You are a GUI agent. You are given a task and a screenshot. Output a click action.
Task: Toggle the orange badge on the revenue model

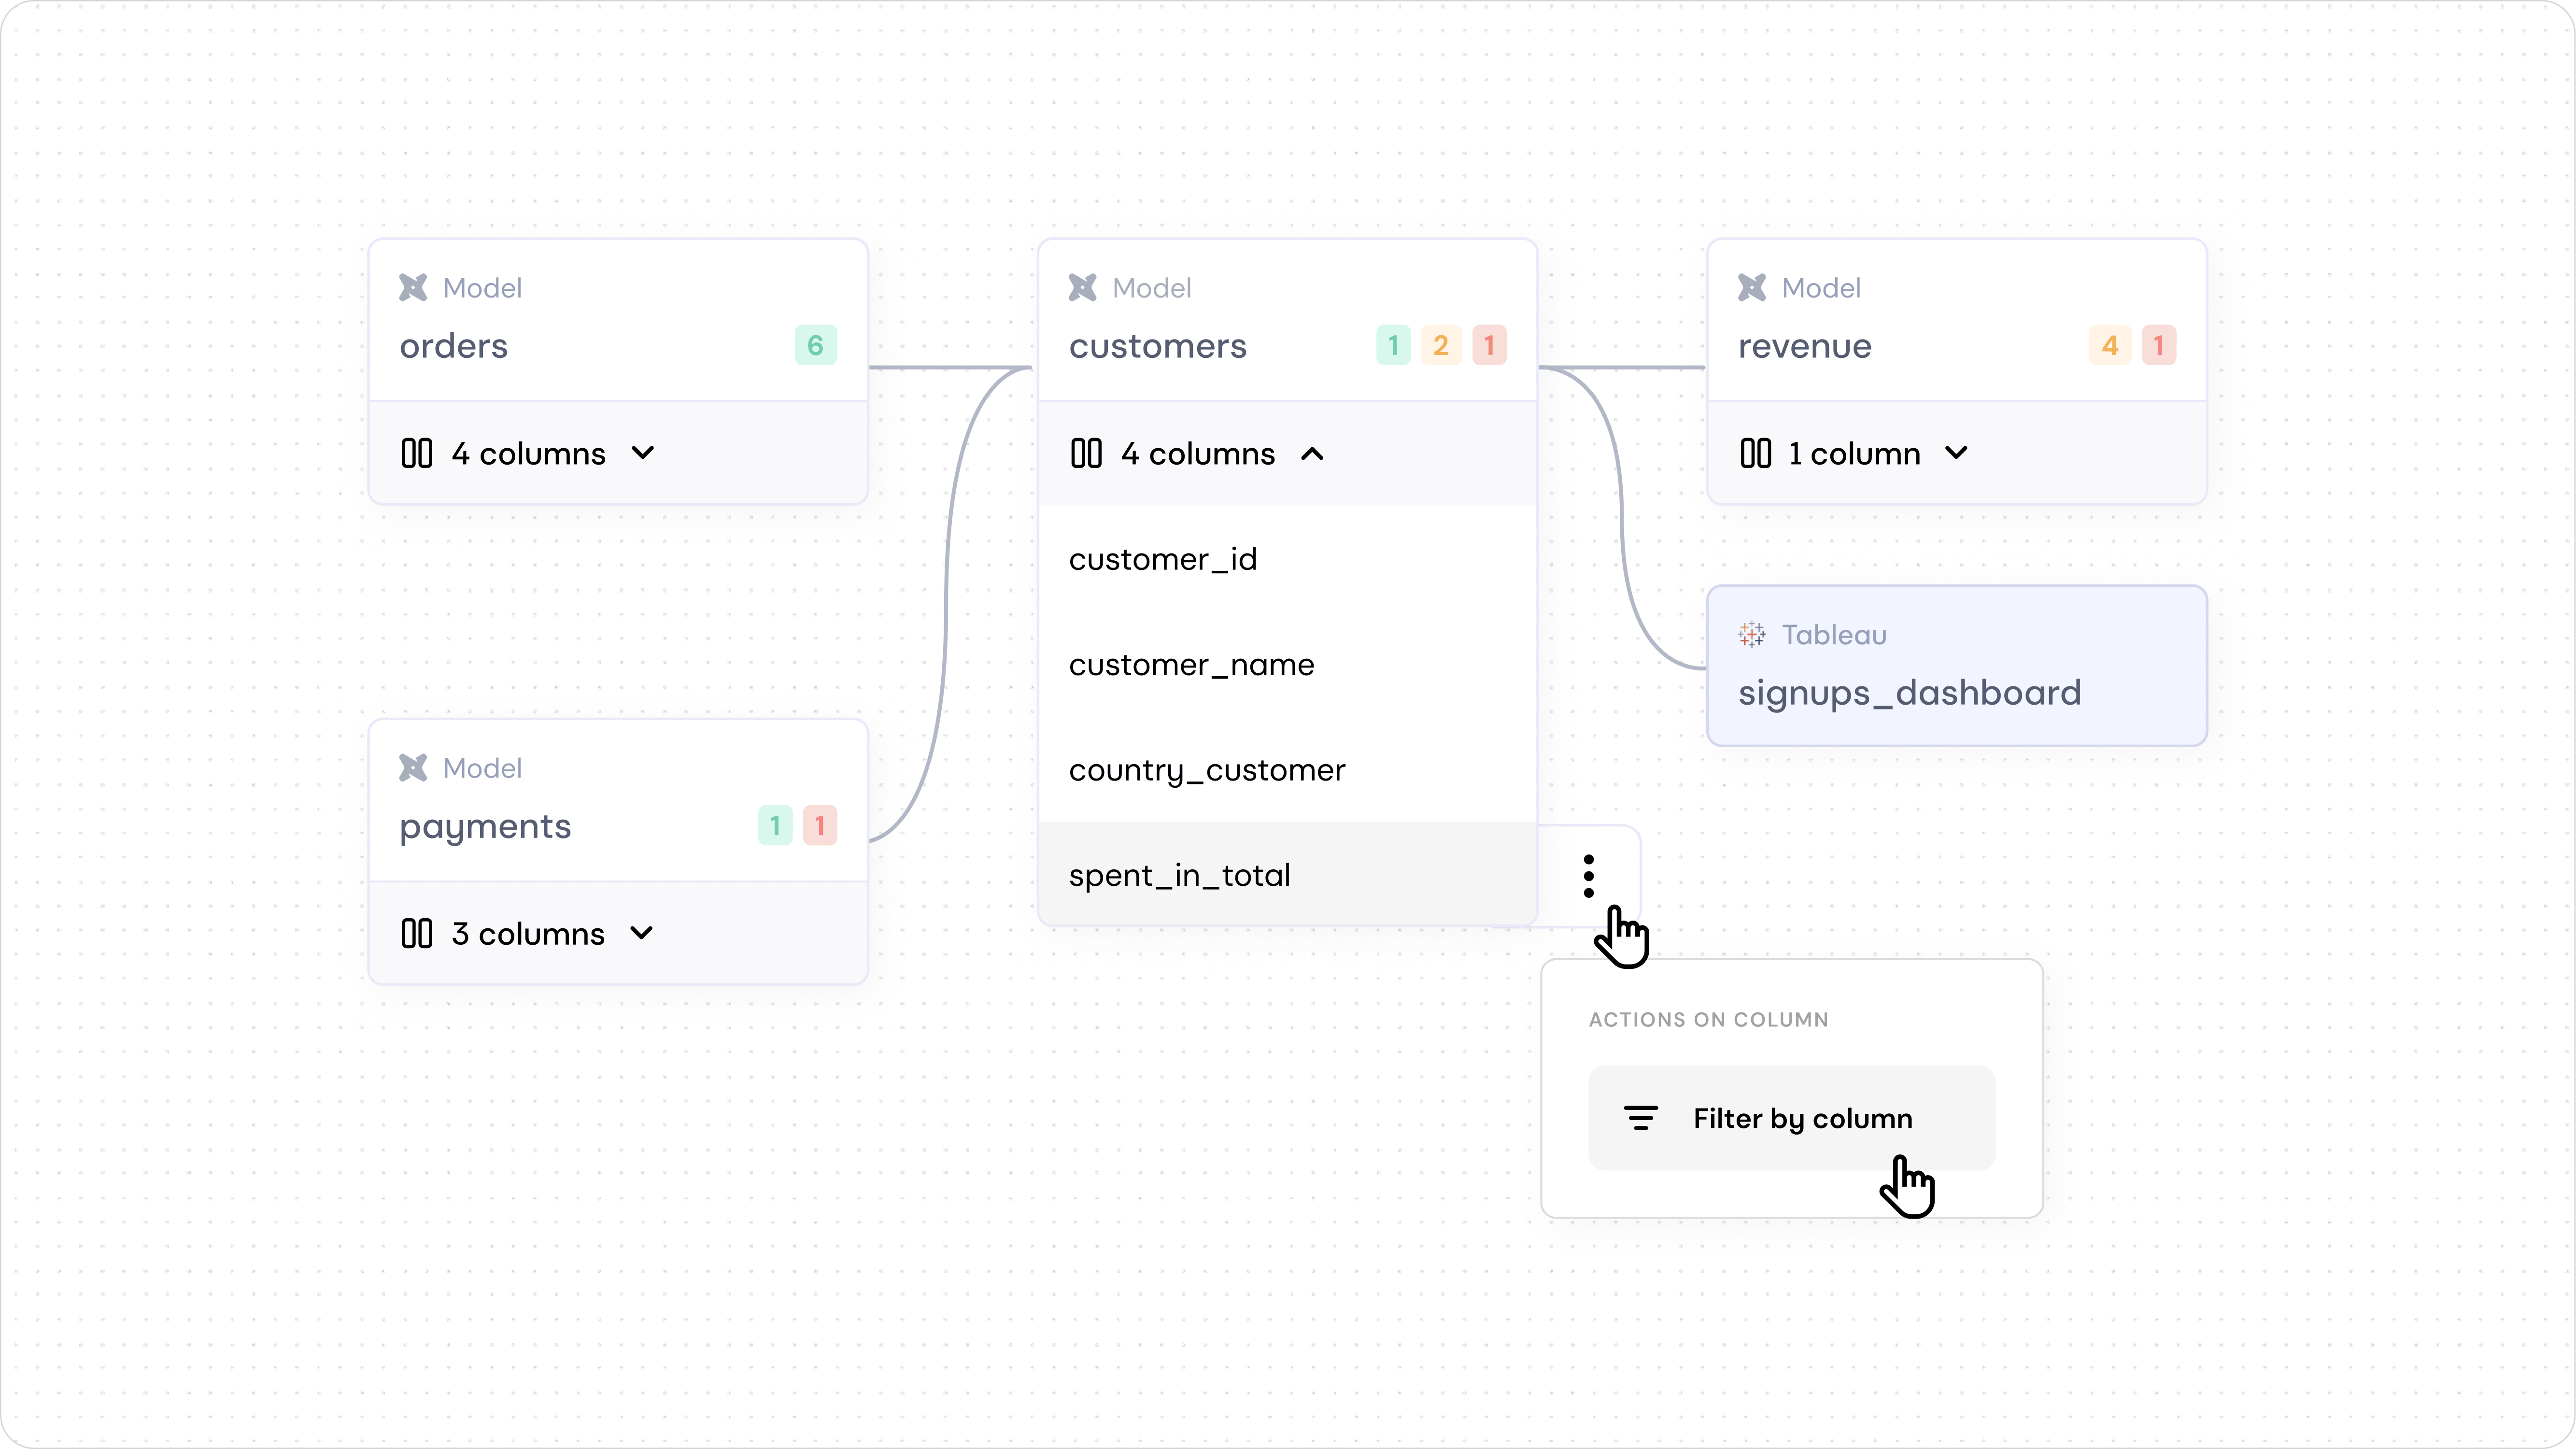2110,345
